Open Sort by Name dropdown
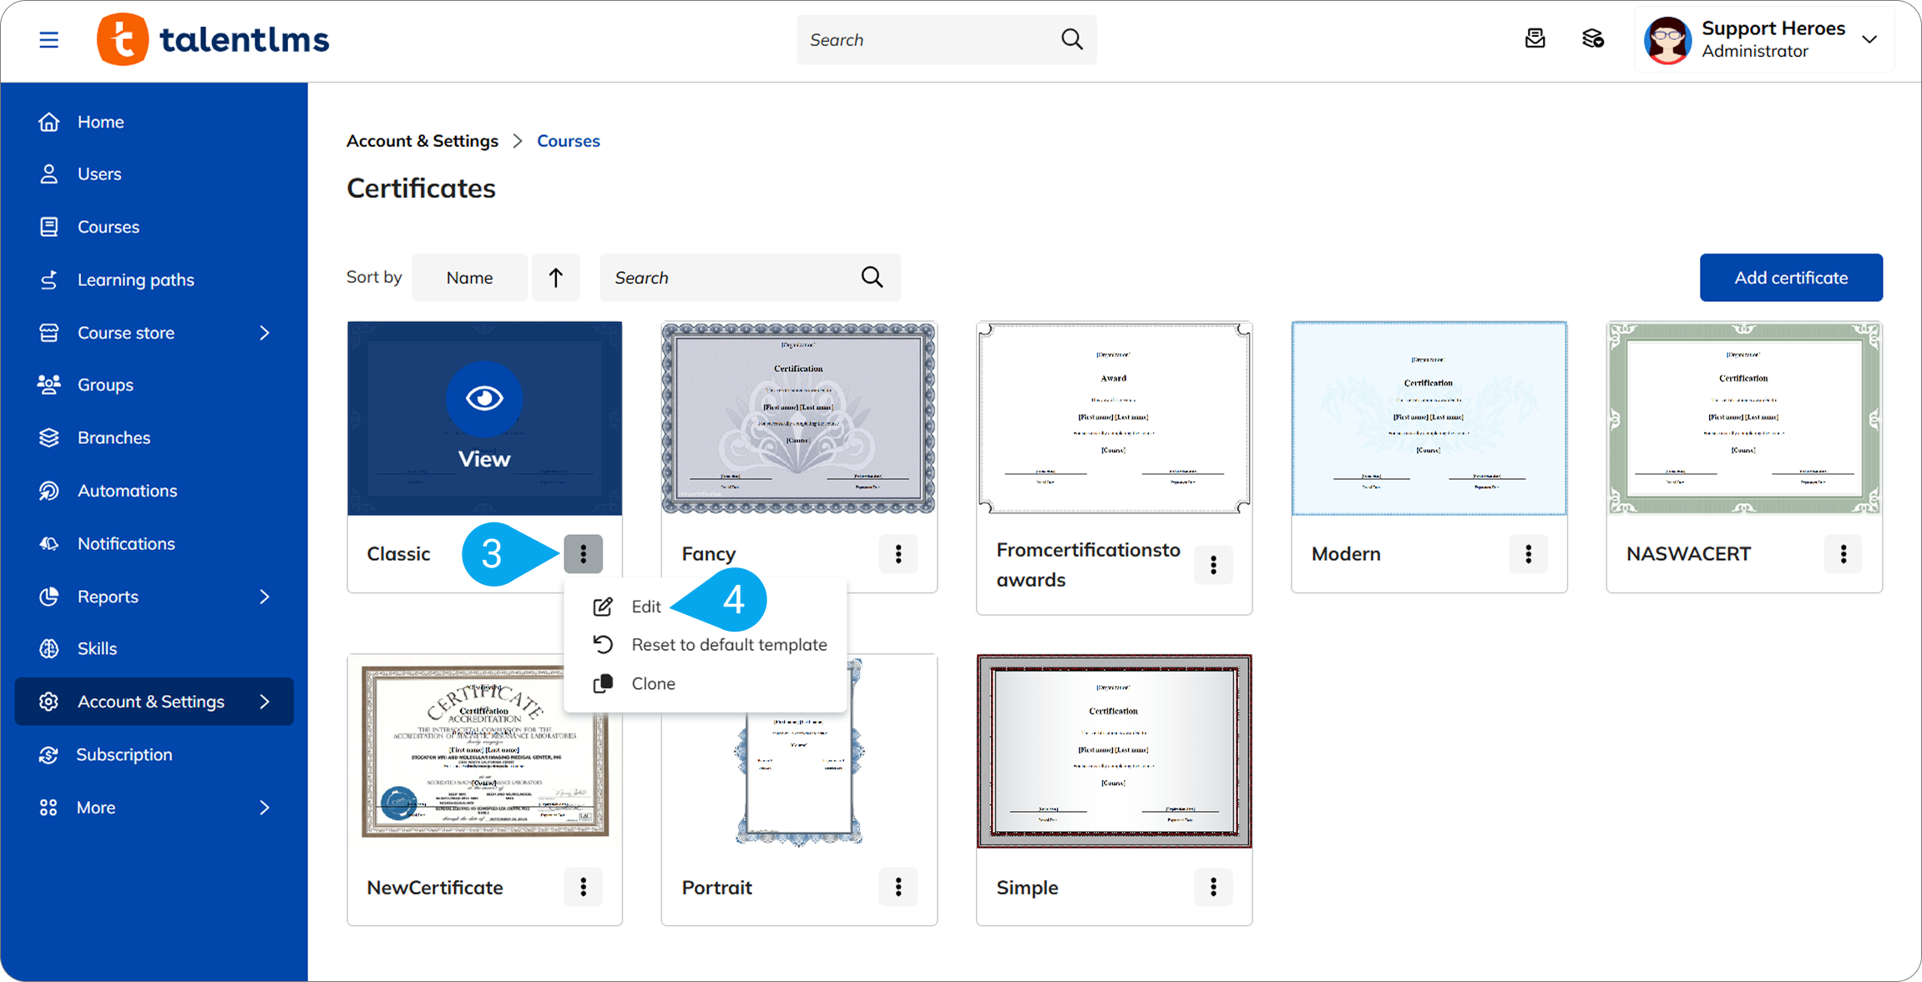 (x=469, y=277)
